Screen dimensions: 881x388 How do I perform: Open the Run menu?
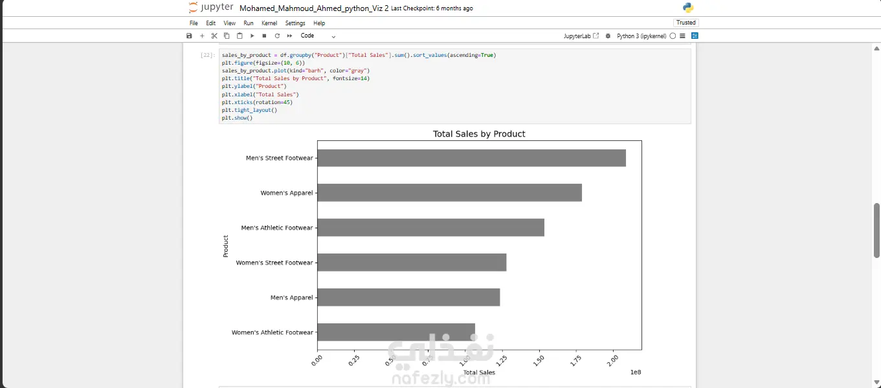(x=249, y=23)
